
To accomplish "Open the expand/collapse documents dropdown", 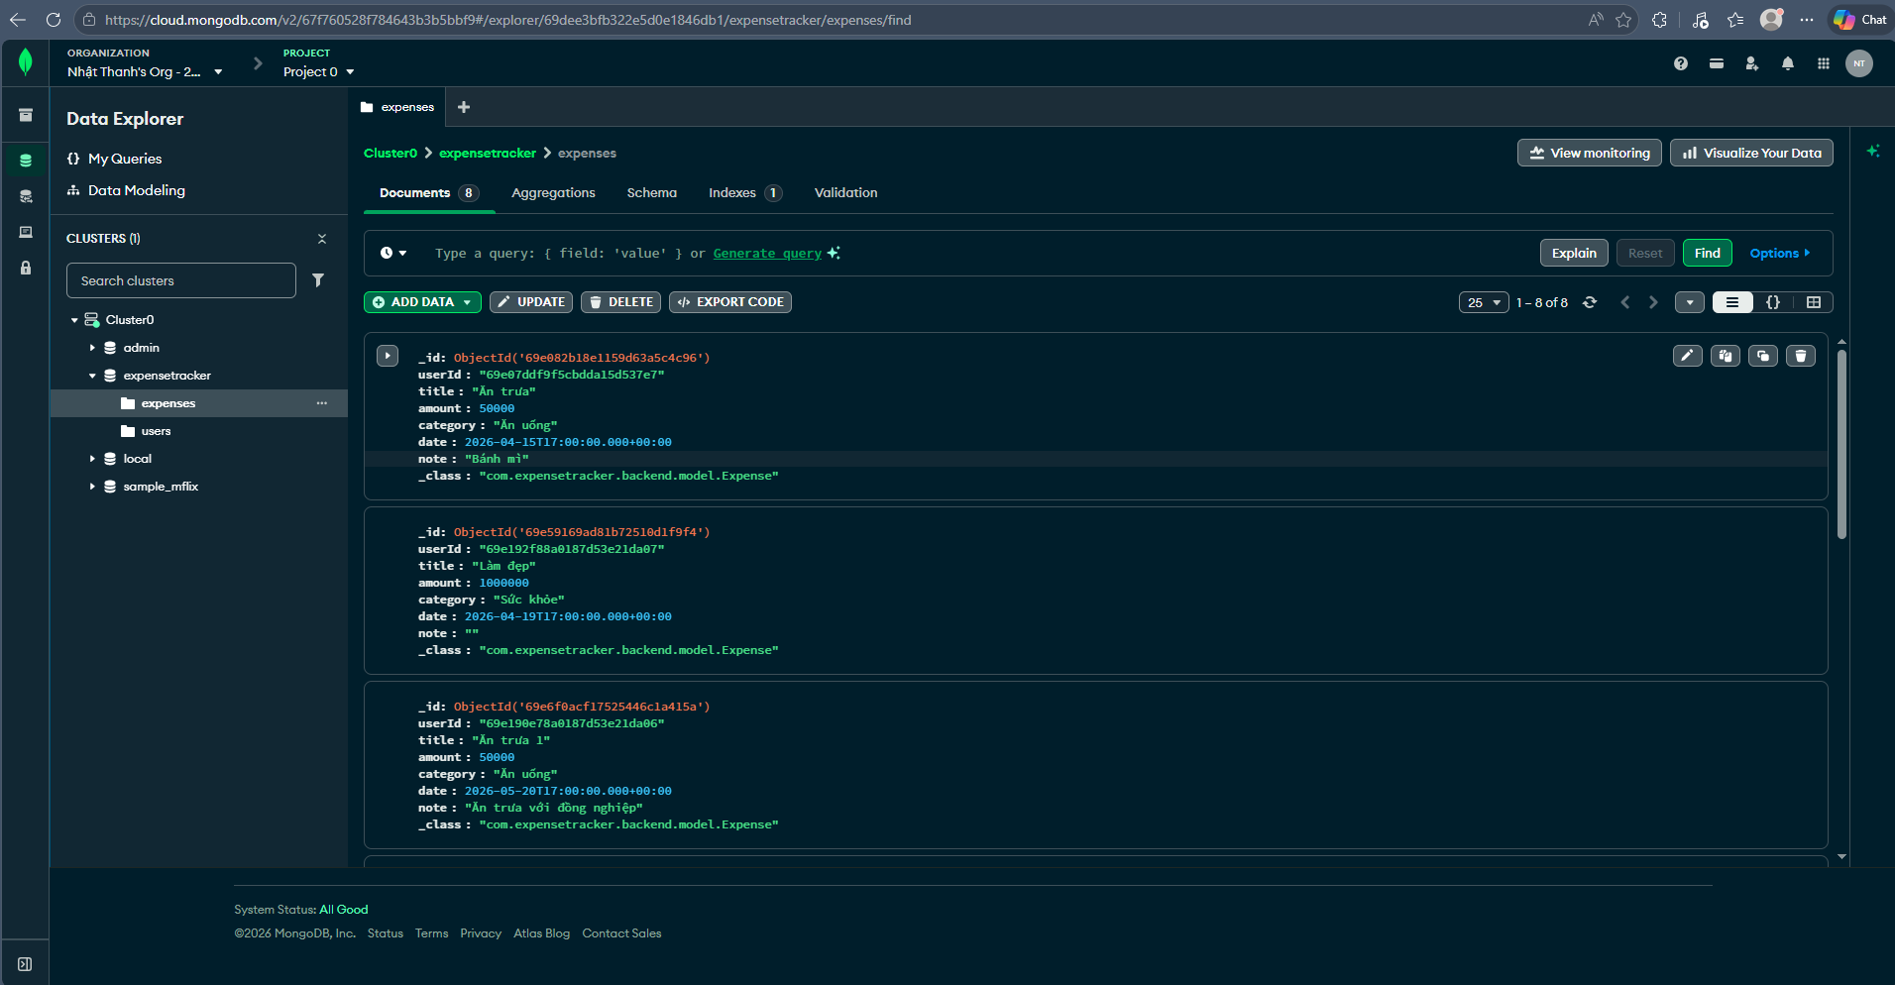I will 1690,302.
